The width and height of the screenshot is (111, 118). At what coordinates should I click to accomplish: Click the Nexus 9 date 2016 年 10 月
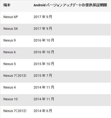(x=44, y=40)
